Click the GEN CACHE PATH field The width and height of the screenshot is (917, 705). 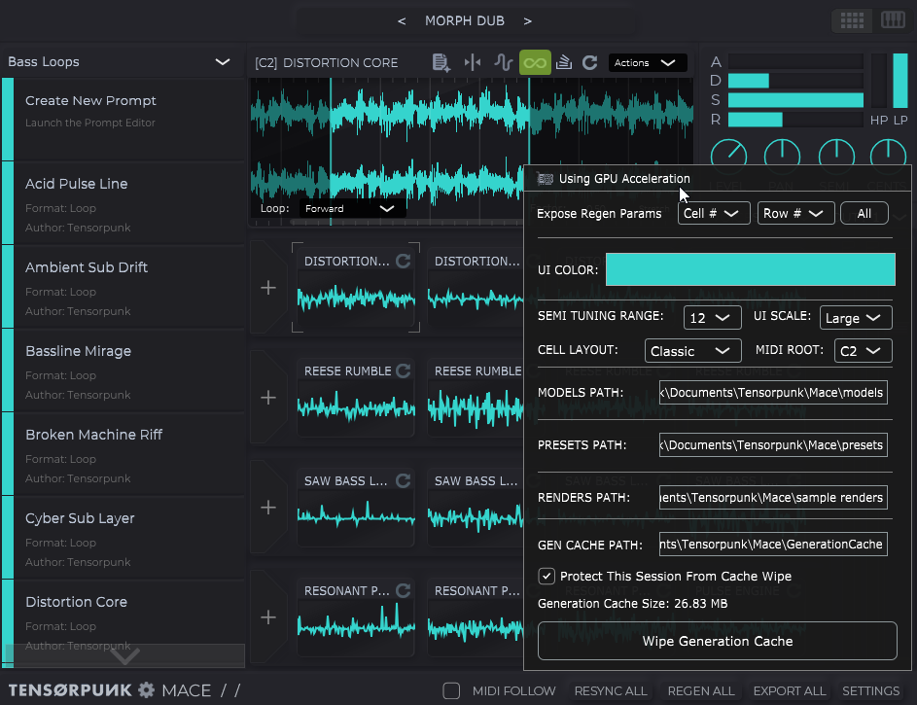[773, 545]
